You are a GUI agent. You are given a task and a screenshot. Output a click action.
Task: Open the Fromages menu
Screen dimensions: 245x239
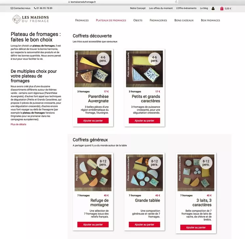click(82, 20)
